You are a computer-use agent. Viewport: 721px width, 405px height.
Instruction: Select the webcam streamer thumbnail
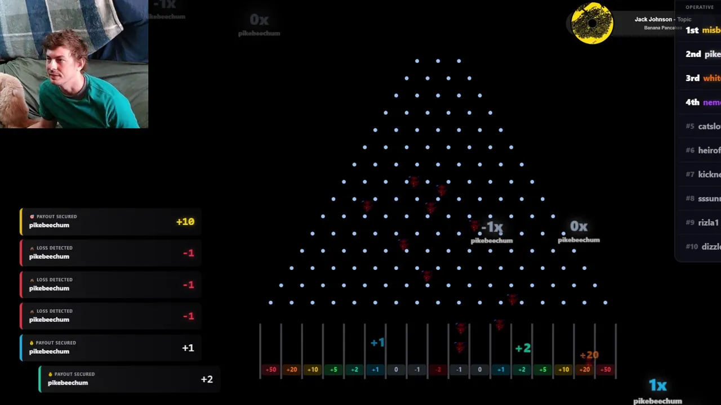point(74,64)
